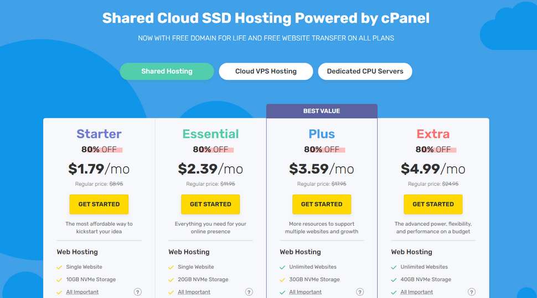Viewport: 537px width, 298px height.
Task: Click 20GB NVMe Storage feature text
Action: pos(203,280)
